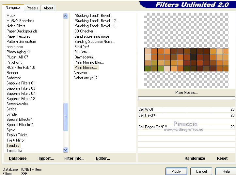
Task: Choose Weaver... filter
Action: [82, 73]
